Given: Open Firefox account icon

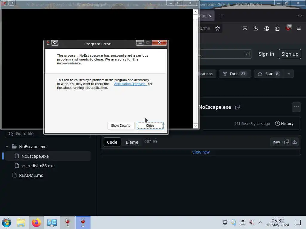Looking at the screenshot, I should 267,28.
